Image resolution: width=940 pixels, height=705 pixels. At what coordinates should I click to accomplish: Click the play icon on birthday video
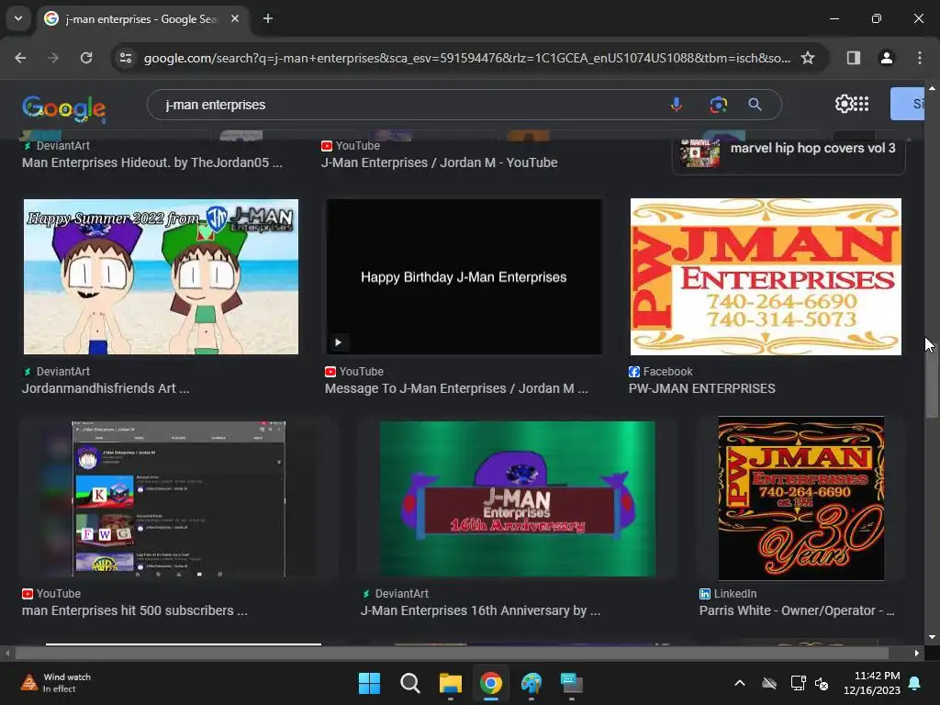pyautogui.click(x=338, y=342)
